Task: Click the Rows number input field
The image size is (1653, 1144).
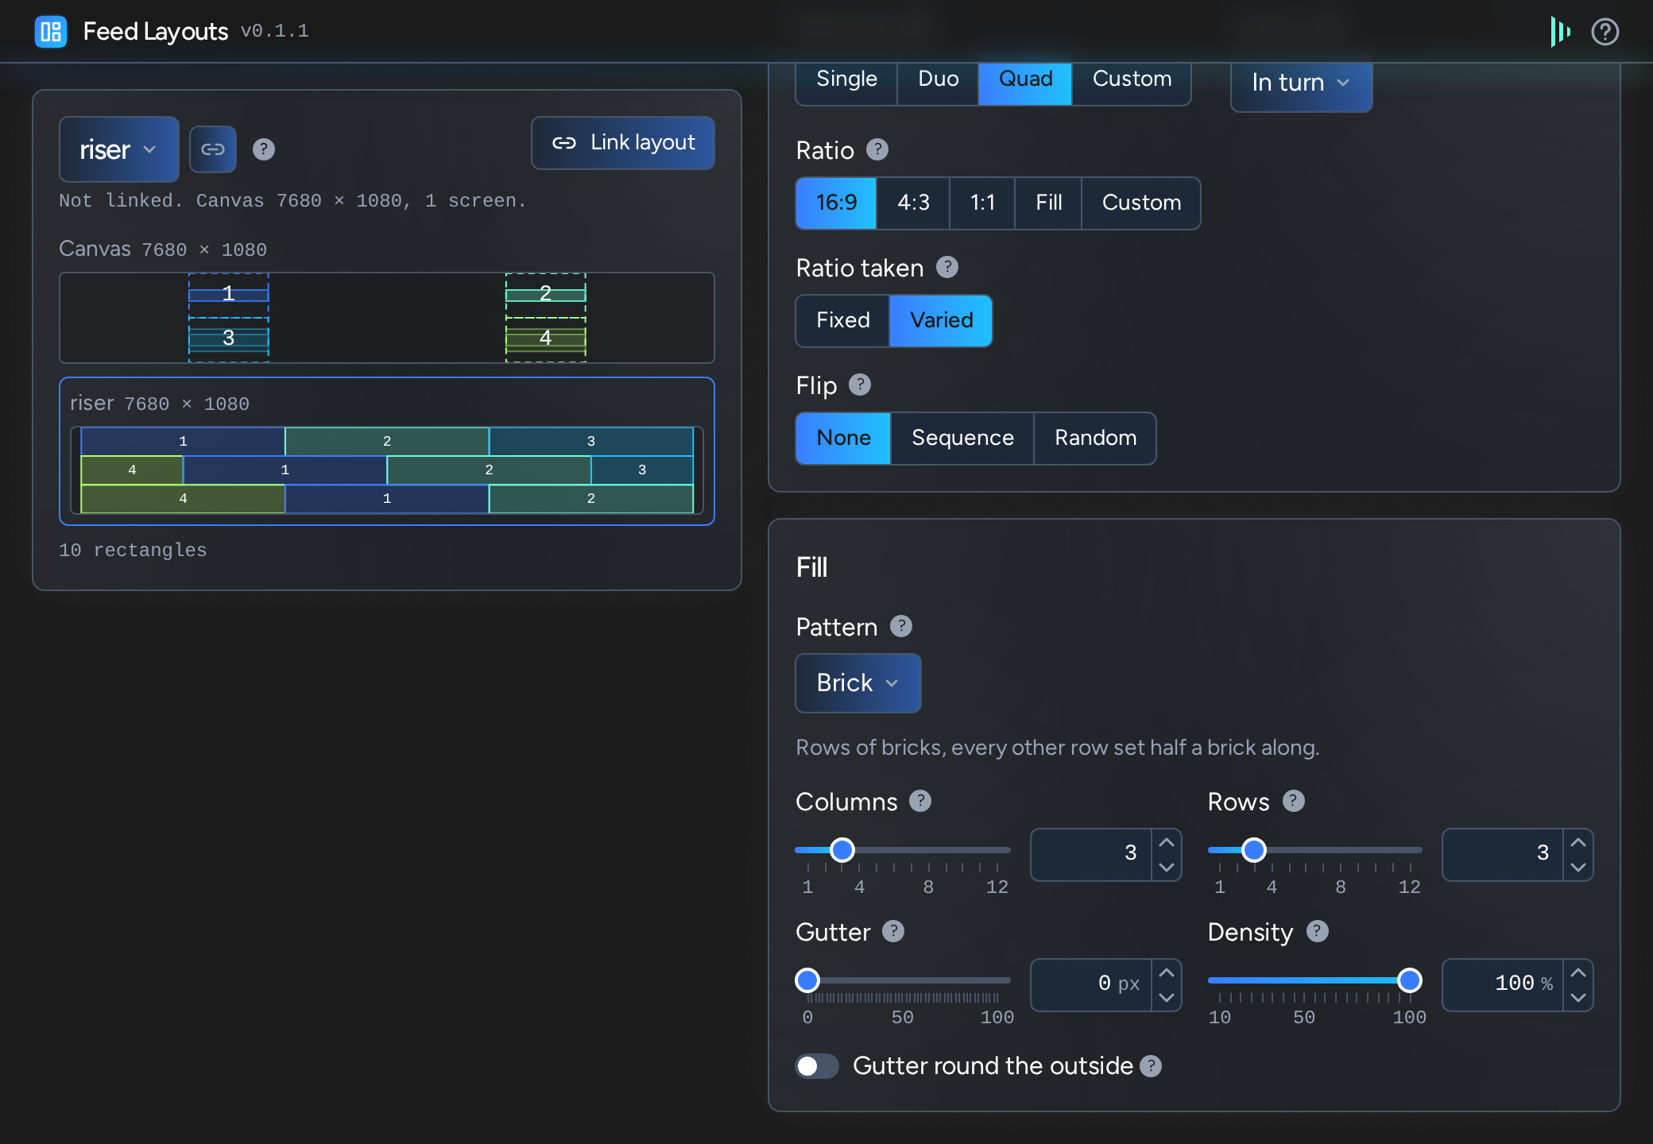Action: point(1503,855)
